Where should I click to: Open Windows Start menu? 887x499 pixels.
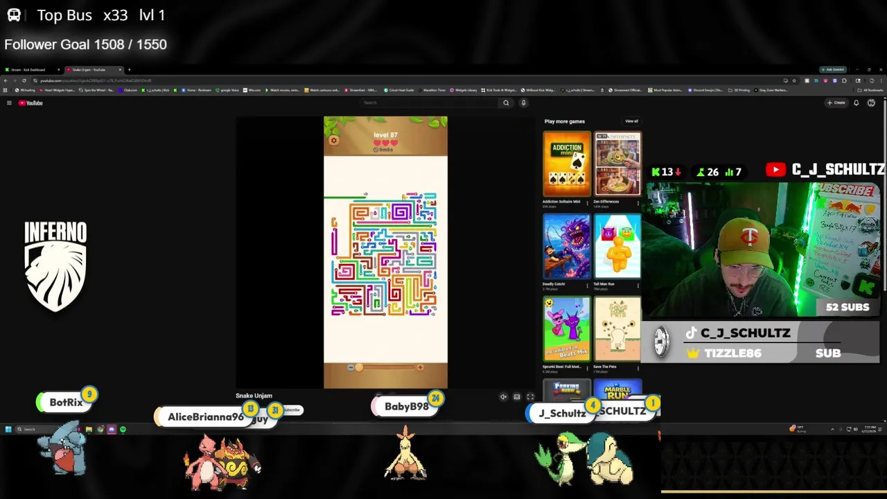8,429
